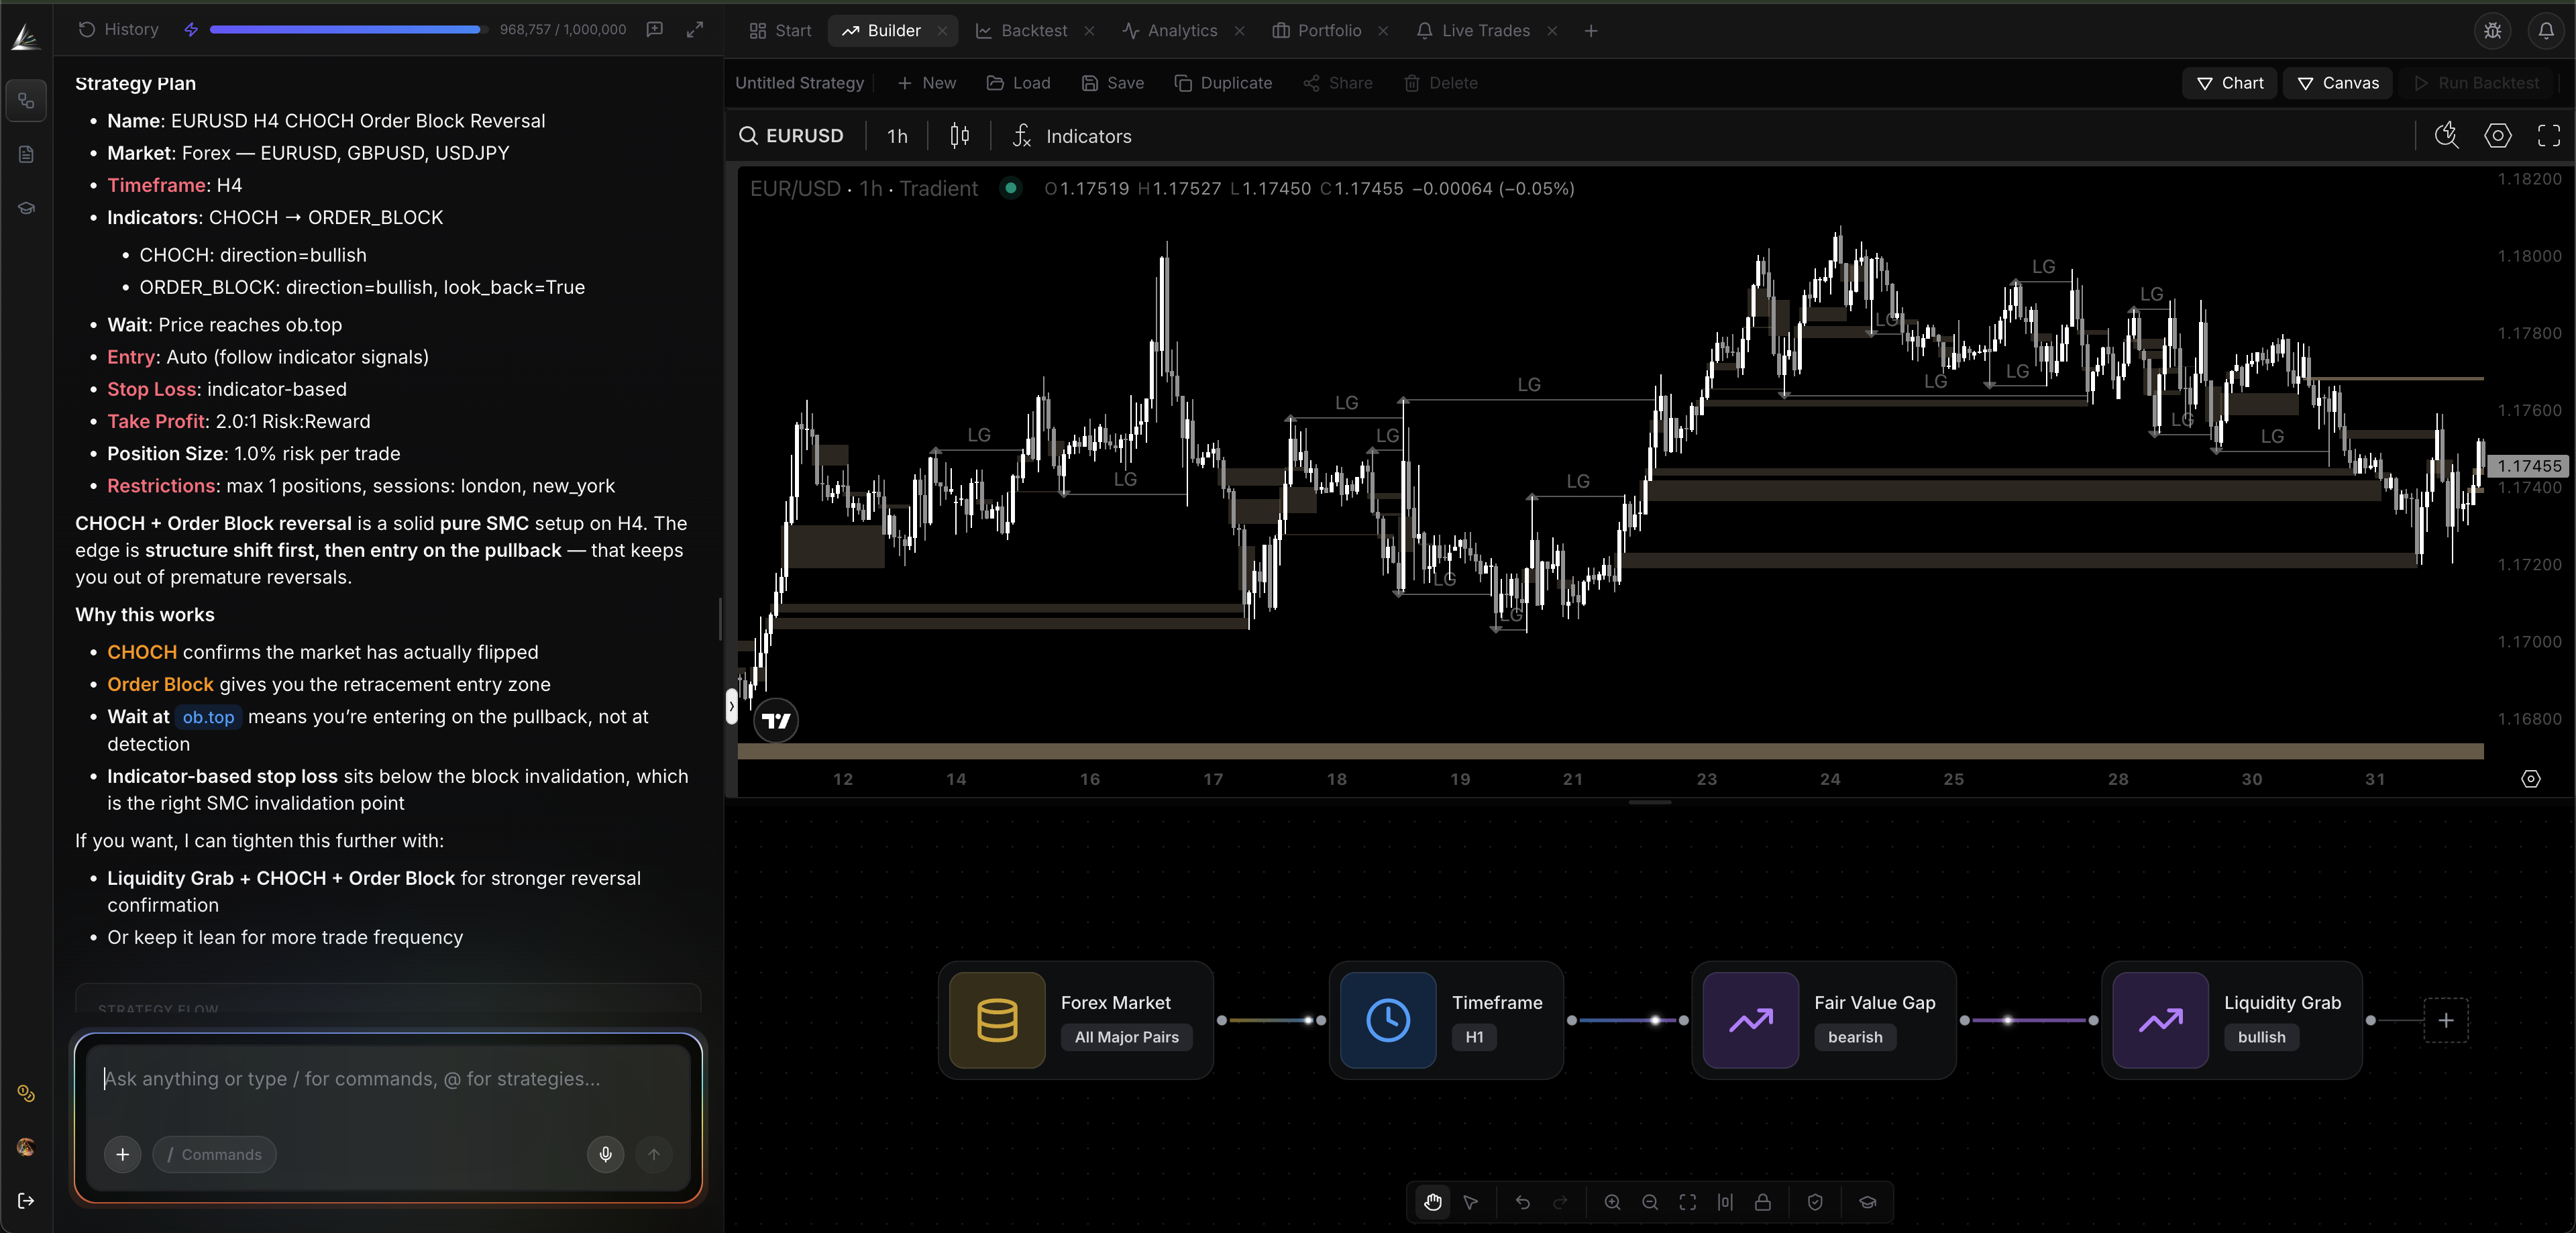
Task: Open the EURUSD symbol search
Action: pos(791,136)
